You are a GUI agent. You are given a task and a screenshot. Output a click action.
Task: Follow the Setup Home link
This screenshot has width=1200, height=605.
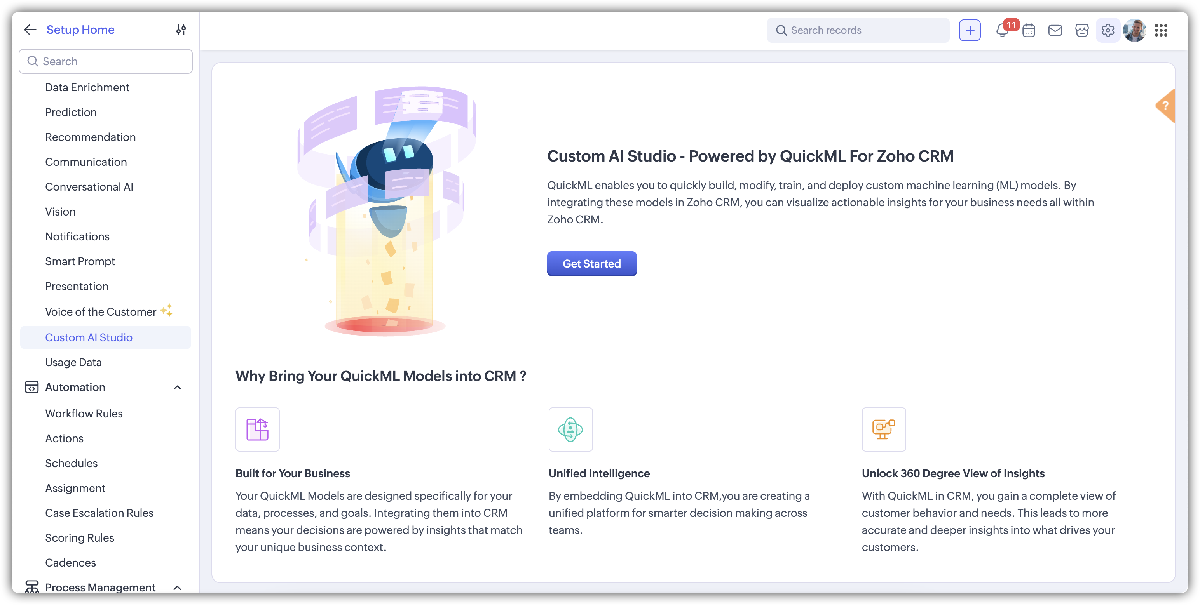coord(80,30)
